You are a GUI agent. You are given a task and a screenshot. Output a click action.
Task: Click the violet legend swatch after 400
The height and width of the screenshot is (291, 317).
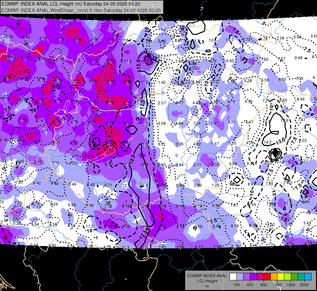[254, 277]
